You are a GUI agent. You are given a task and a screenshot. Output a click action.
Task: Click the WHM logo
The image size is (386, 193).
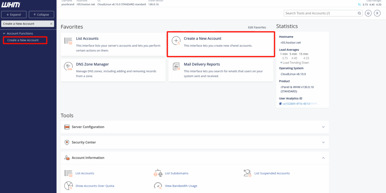point(11,5)
